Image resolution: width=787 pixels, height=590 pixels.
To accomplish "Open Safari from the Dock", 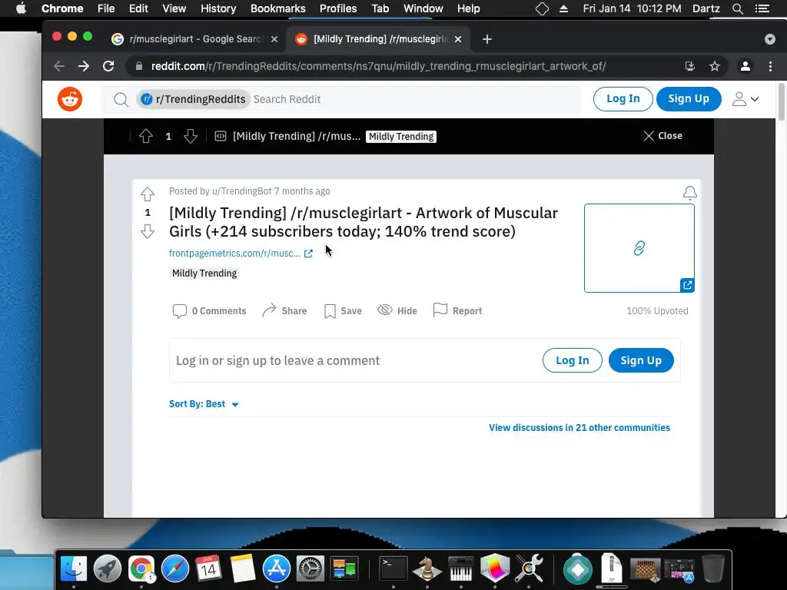I will coord(174,568).
